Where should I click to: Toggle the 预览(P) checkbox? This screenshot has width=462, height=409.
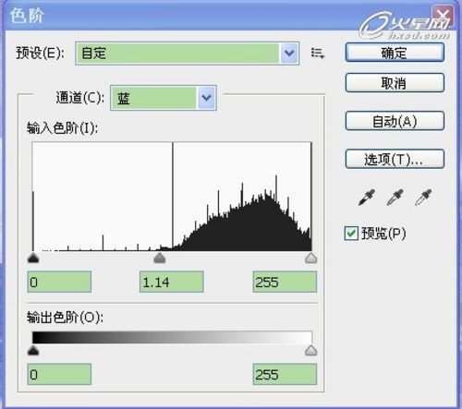(351, 234)
